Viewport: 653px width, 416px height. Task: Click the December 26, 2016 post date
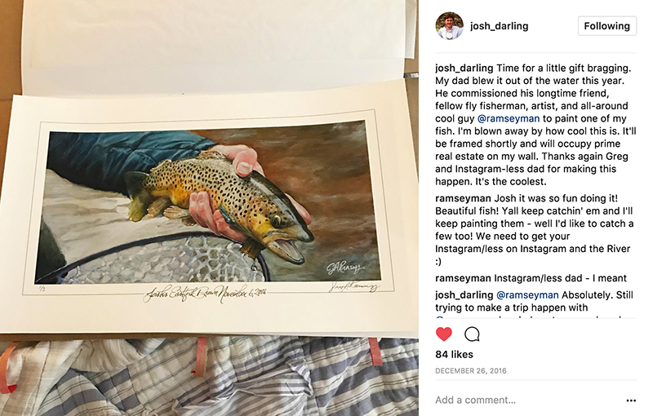pyautogui.click(x=471, y=370)
